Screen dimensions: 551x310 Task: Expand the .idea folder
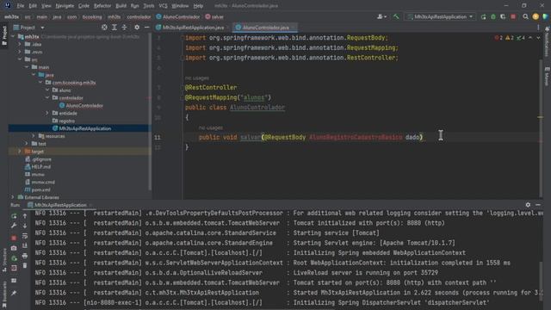coord(20,44)
